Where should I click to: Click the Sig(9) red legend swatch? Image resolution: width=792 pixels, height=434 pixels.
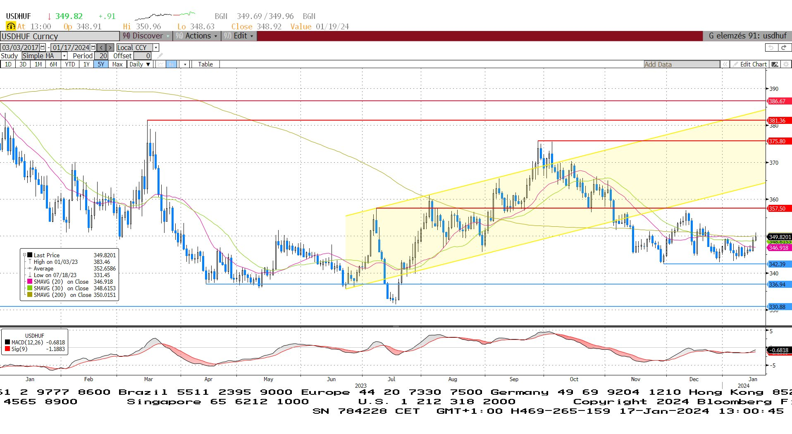click(x=7, y=349)
